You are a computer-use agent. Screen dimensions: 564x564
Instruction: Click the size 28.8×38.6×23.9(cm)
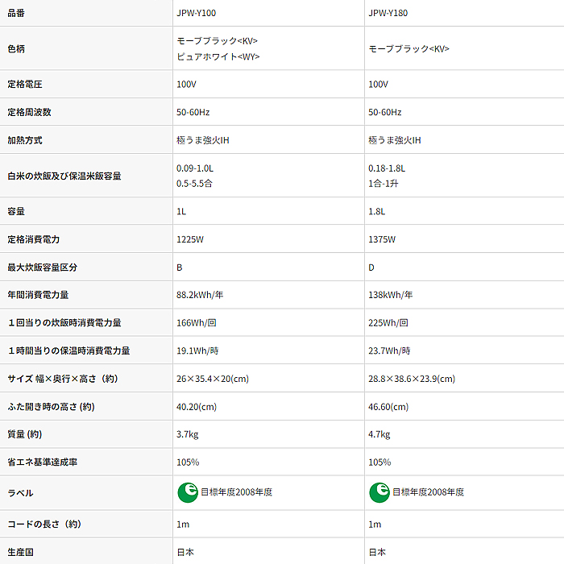click(x=412, y=379)
